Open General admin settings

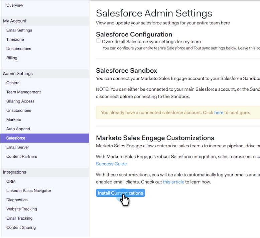[13, 83]
